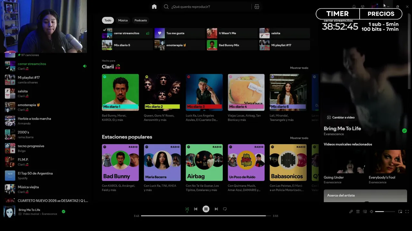Open the Mix diario 5 tile
The width and height of the screenshot is (412, 231).
pyautogui.click(x=127, y=45)
